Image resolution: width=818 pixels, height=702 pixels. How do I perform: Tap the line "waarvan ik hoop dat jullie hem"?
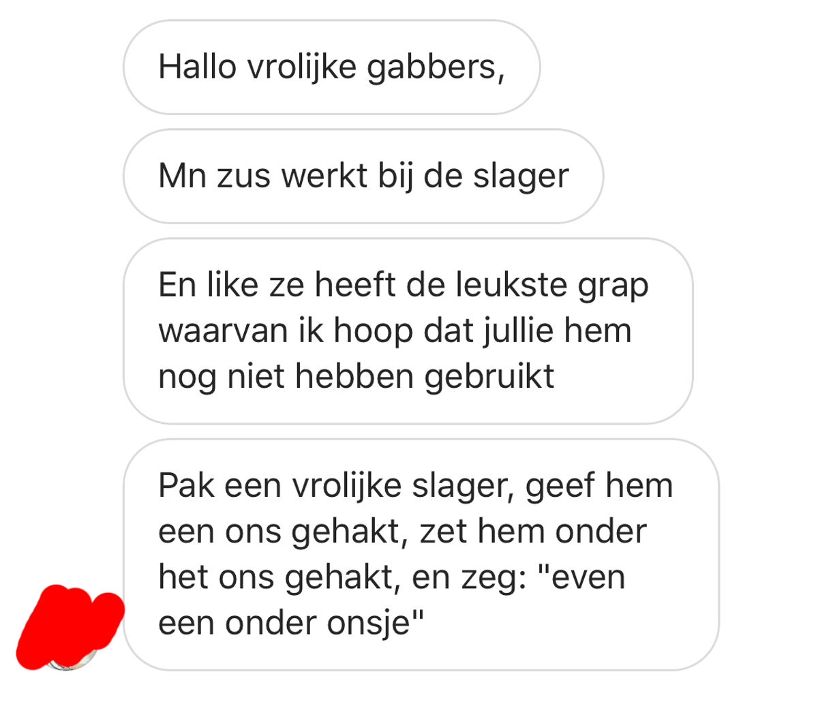pyautogui.click(x=395, y=331)
